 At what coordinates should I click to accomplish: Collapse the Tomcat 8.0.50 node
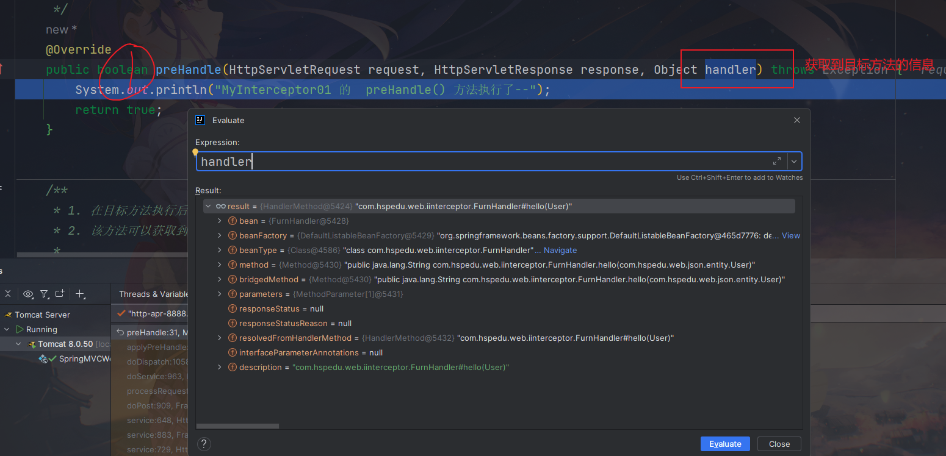coord(18,344)
